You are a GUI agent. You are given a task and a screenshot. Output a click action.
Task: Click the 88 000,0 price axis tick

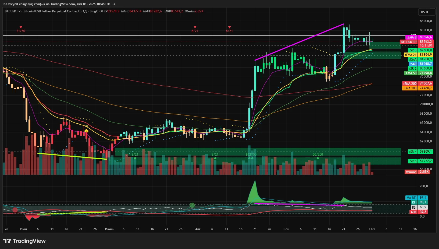point(426,21)
